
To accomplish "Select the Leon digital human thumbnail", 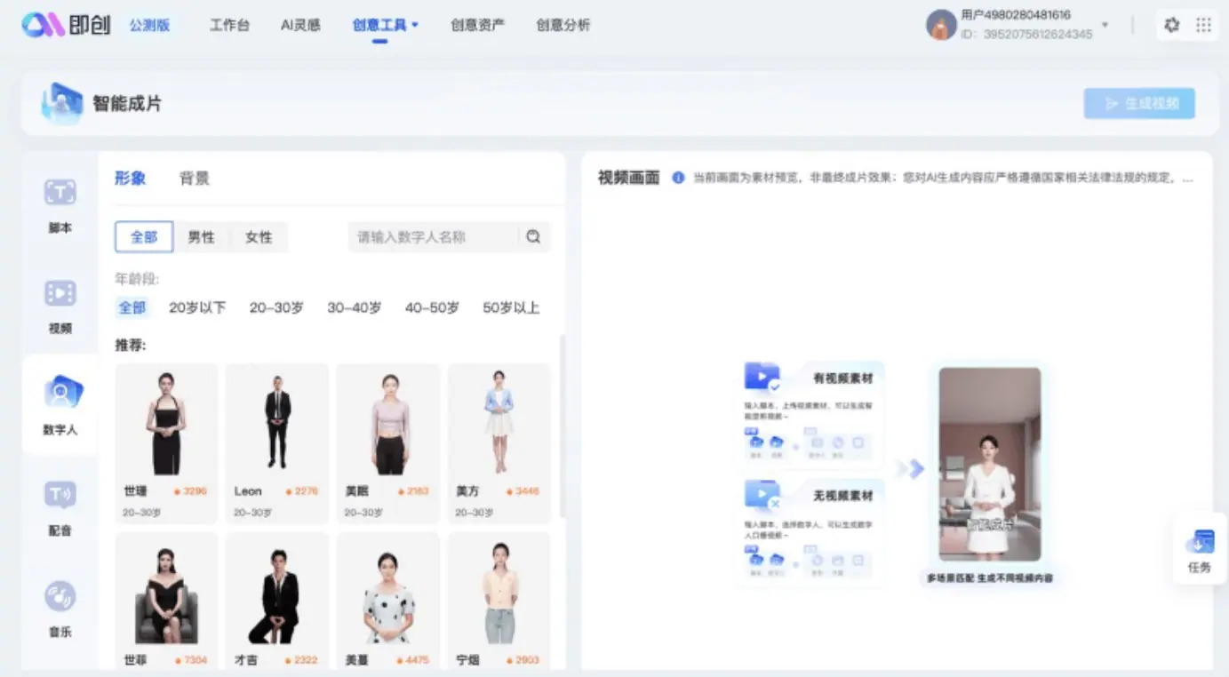I will pos(276,419).
